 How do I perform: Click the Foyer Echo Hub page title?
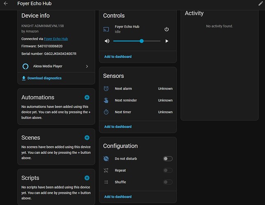35,4
